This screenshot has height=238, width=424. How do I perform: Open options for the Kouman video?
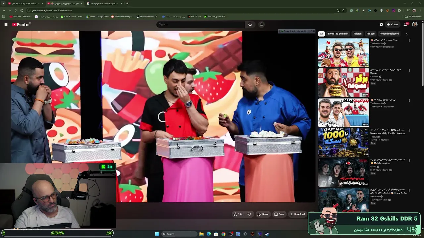pos(409,71)
